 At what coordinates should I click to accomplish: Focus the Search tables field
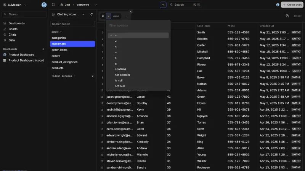coord(72,24)
